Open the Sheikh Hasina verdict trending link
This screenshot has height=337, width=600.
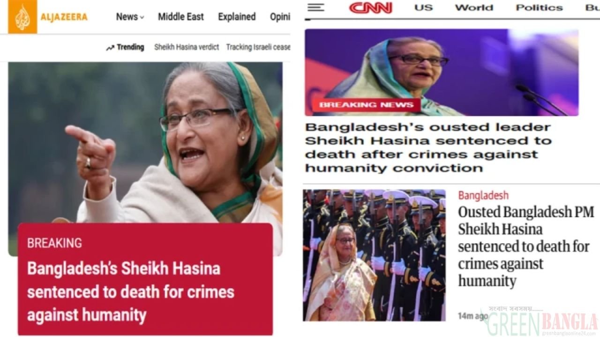[187, 47]
